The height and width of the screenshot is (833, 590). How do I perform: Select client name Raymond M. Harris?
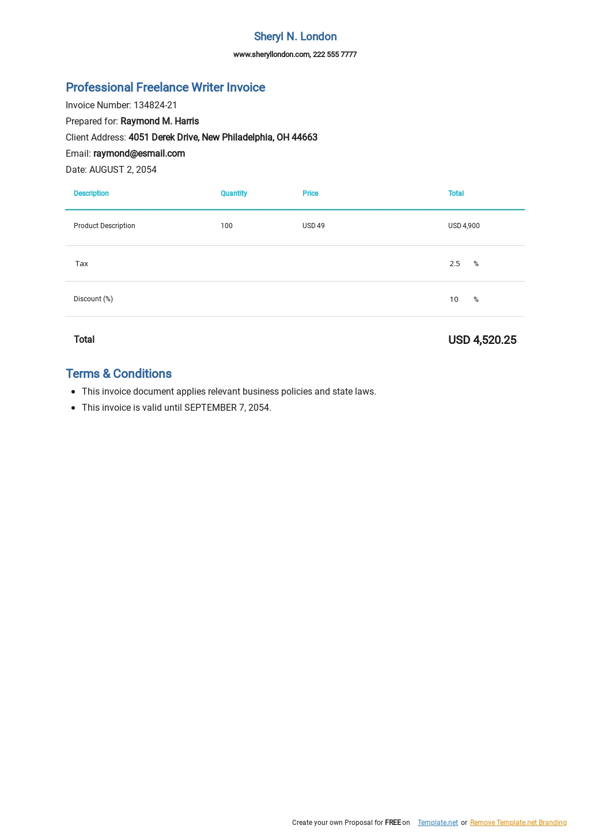point(160,122)
